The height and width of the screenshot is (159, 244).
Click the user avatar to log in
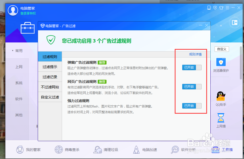pos(13,10)
